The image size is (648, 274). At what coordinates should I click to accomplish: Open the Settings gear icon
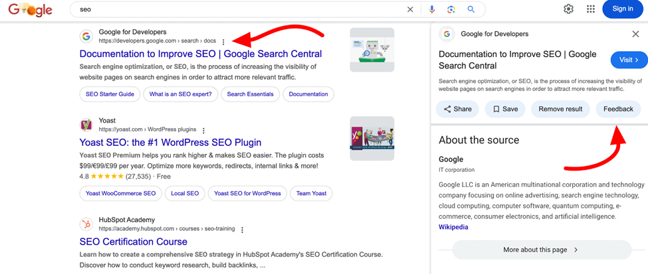(569, 9)
